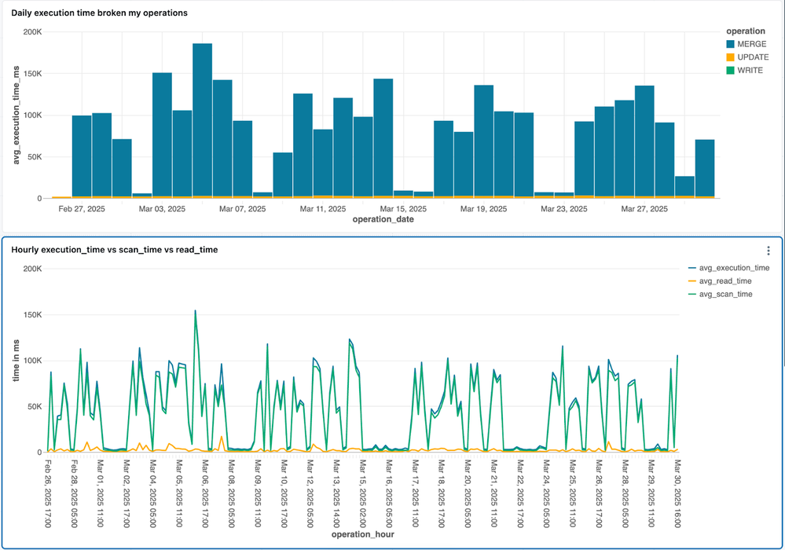Click the avg_execution_time_ms y-axis label
Image resolution: width=785 pixels, height=550 pixels.
(x=16, y=114)
